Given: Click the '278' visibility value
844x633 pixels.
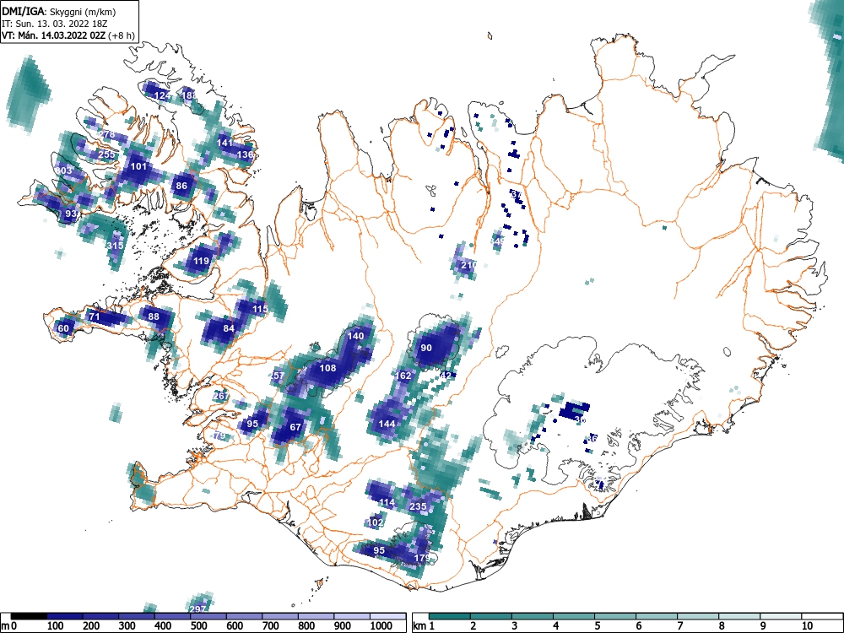Looking at the screenshot, I should tap(106, 134).
